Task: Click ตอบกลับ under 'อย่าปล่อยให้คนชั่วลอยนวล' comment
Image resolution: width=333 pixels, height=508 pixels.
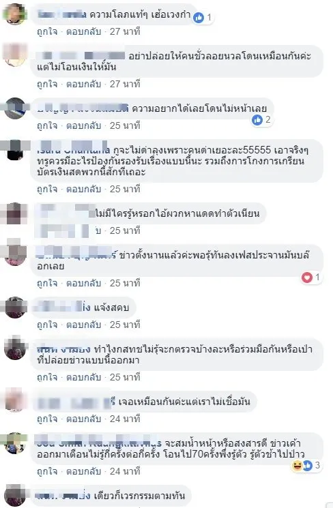Action: tap(84, 85)
